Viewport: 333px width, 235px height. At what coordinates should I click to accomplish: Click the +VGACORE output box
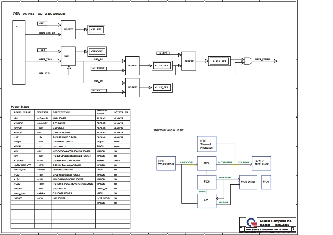97,51
